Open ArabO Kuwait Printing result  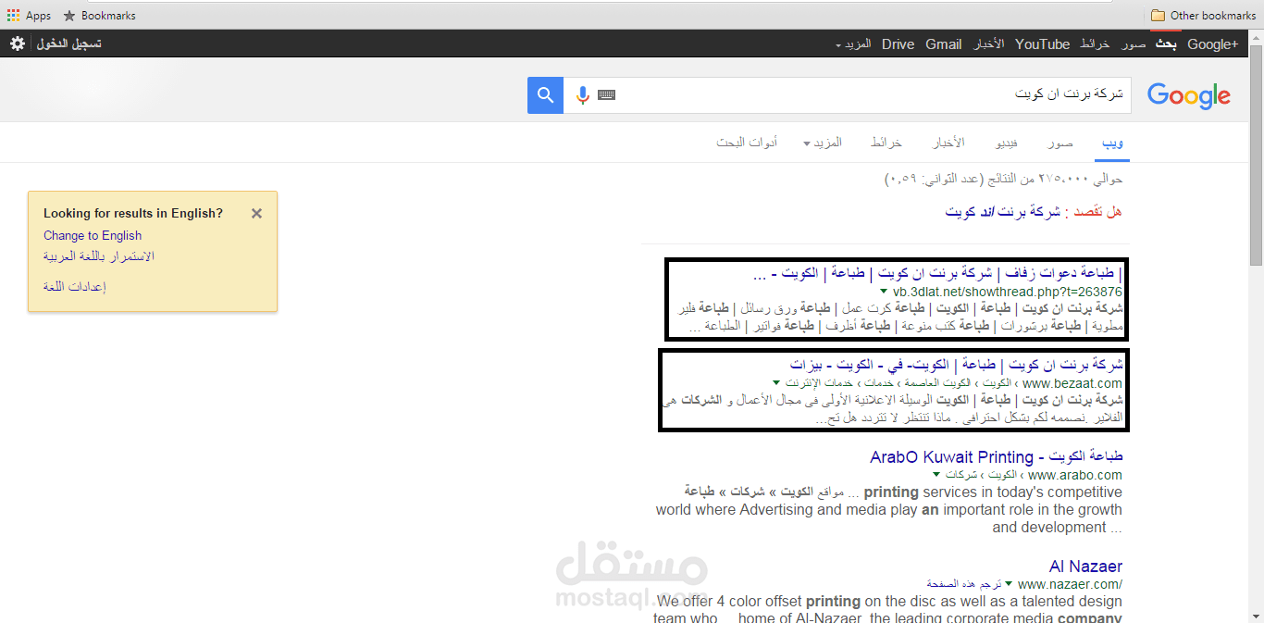tap(997, 457)
